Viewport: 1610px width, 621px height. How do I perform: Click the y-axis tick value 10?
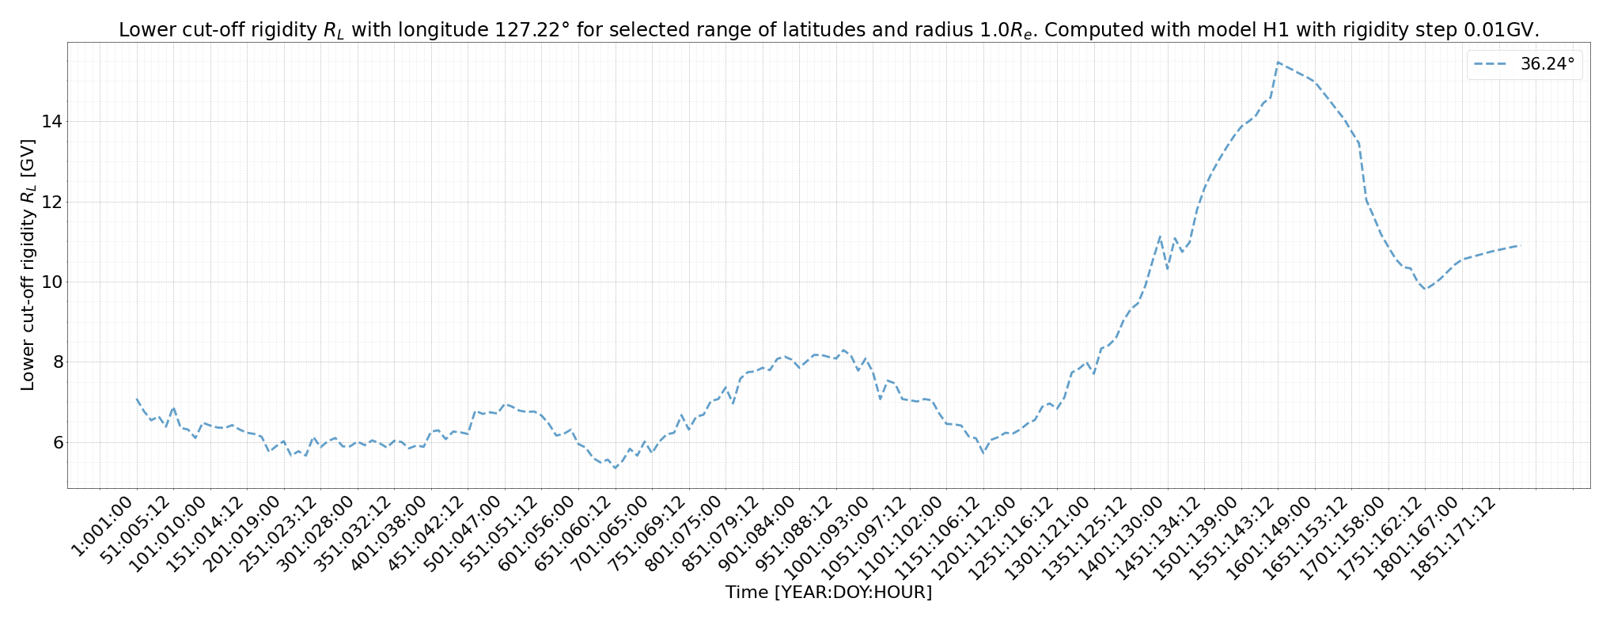pos(52,282)
